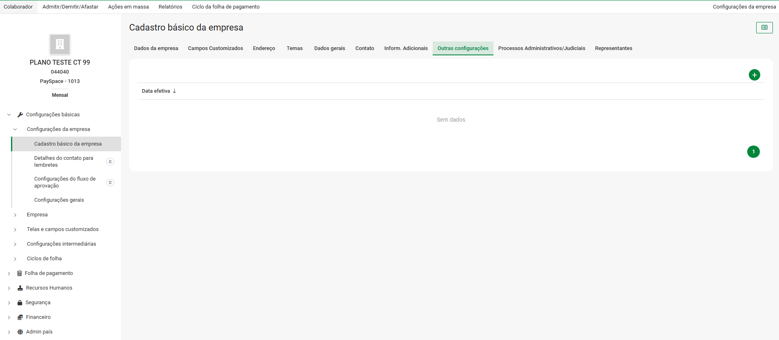Click the sort arrow next to Data efetiva
The height and width of the screenshot is (340, 779).
point(174,91)
